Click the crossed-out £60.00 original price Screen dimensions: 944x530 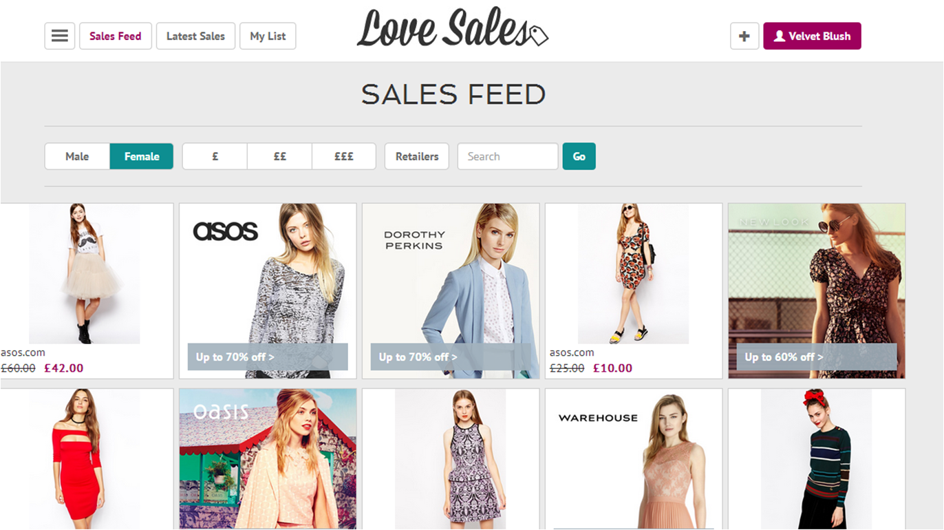(x=18, y=368)
